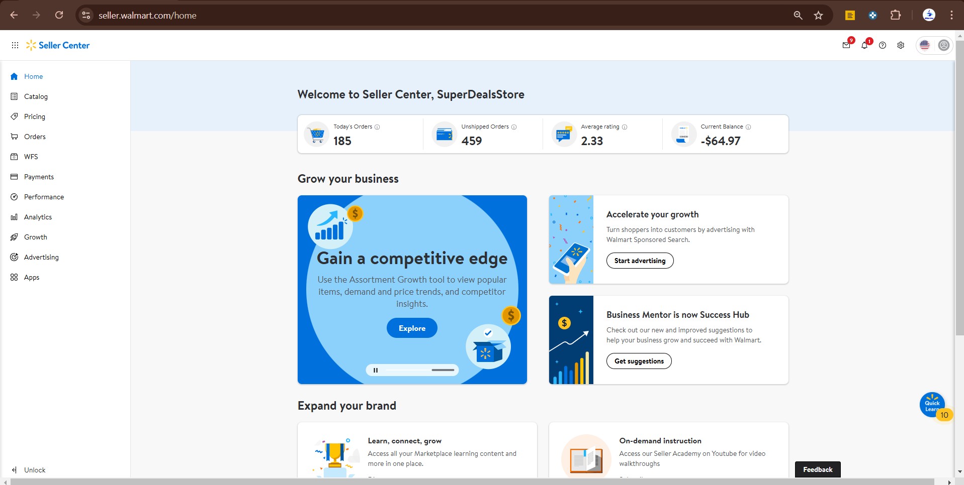The width and height of the screenshot is (964, 485).
Task: Click the Explore button
Action: [x=412, y=328]
